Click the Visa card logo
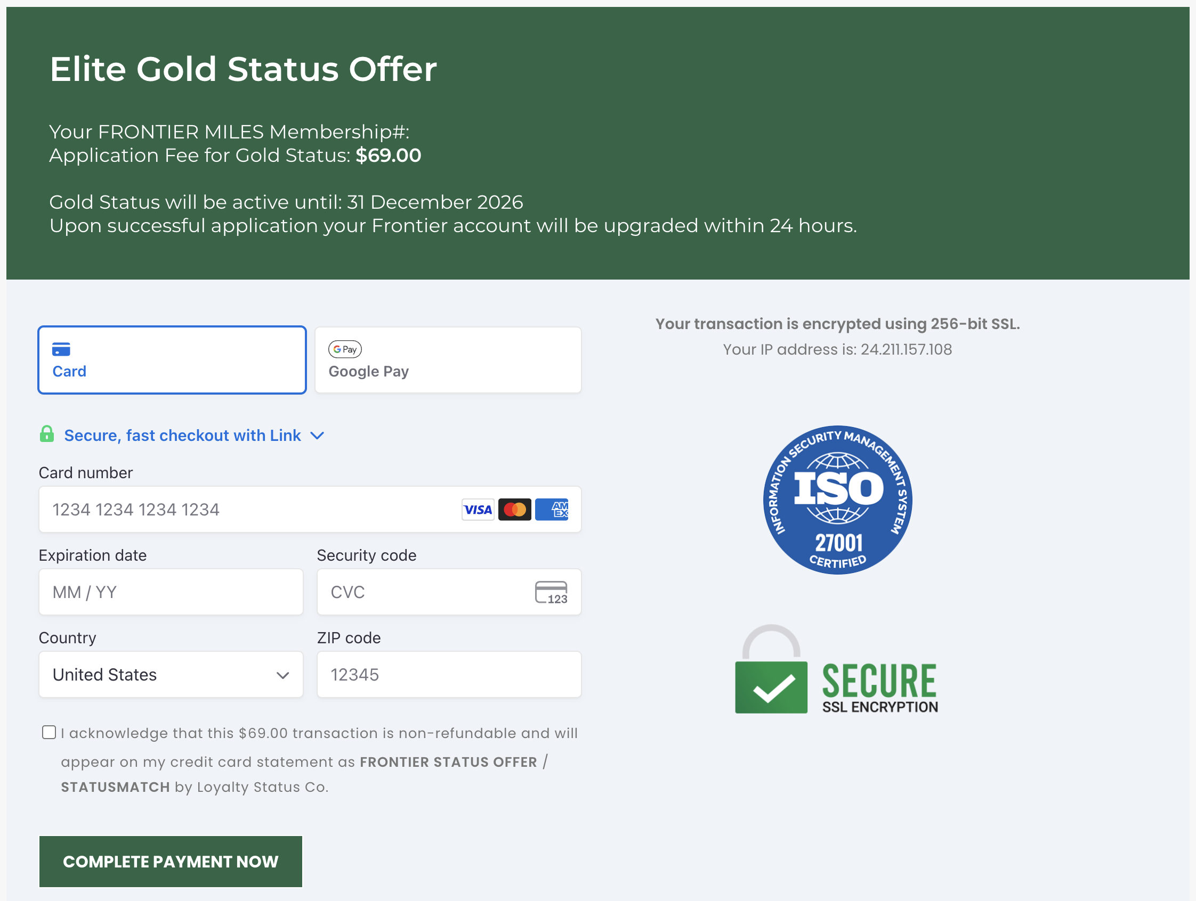The height and width of the screenshot is (901, 1196). pyautogui.click(x=478, y=510)
